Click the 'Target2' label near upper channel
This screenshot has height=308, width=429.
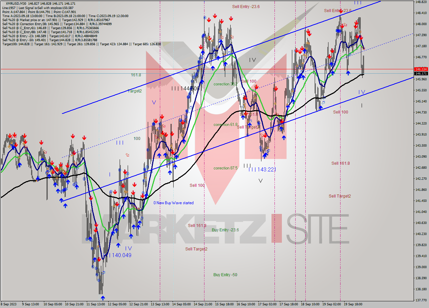coord(135,91)
